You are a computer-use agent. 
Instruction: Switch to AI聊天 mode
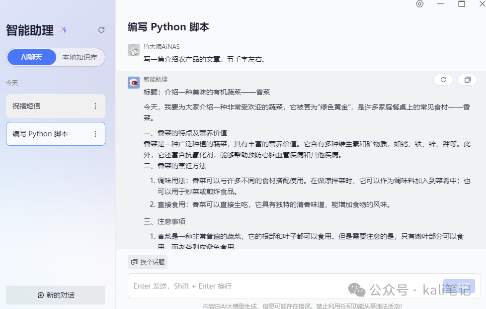click(32, 57)
